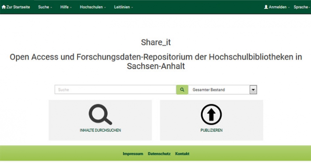Focus the Suche search input field
Image resolution: width=311 pixels, height=163 pixels.
click(116, 90)
